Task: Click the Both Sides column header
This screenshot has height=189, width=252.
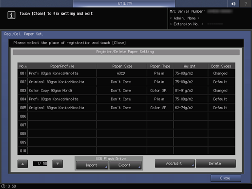Action: [x=221, y=66]
